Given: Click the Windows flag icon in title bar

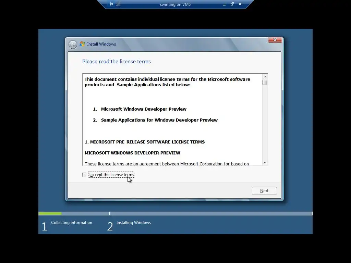Looking at the screenshot, I should point(82,44).
